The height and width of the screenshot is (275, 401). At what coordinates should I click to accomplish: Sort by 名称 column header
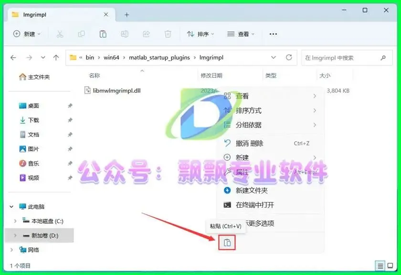click(95, 75)
